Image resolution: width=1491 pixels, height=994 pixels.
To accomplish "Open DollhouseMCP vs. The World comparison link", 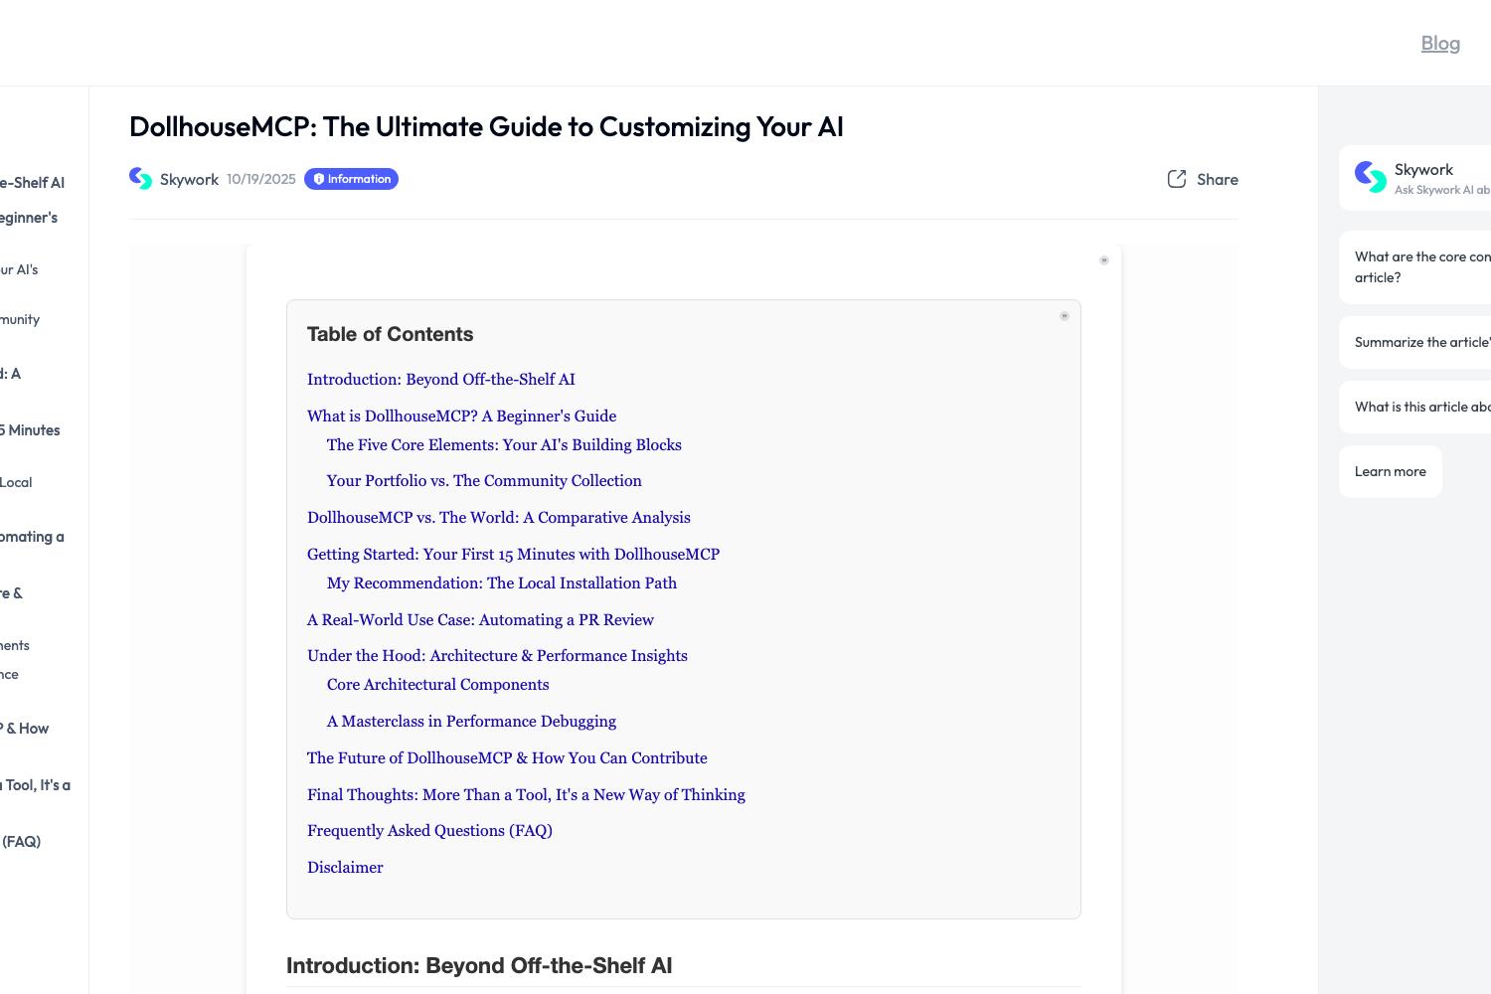I will pyautogui.click(x=498, y=518).
